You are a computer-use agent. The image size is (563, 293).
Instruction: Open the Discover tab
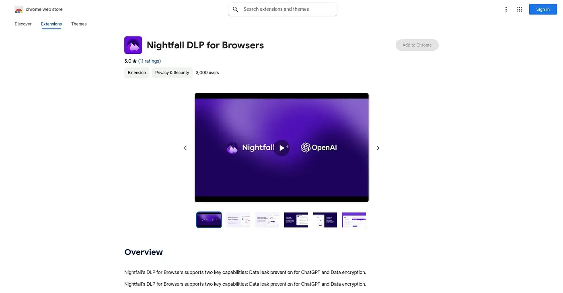(23, 24)
